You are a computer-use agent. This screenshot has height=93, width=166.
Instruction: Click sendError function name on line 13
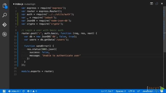42,46
